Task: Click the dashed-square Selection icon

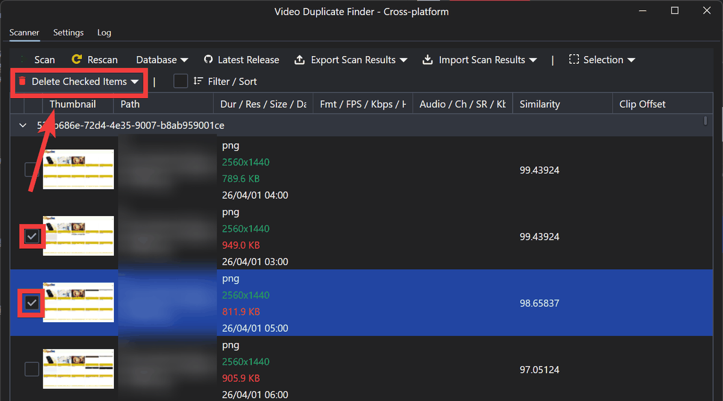Action: coord(574,60)
